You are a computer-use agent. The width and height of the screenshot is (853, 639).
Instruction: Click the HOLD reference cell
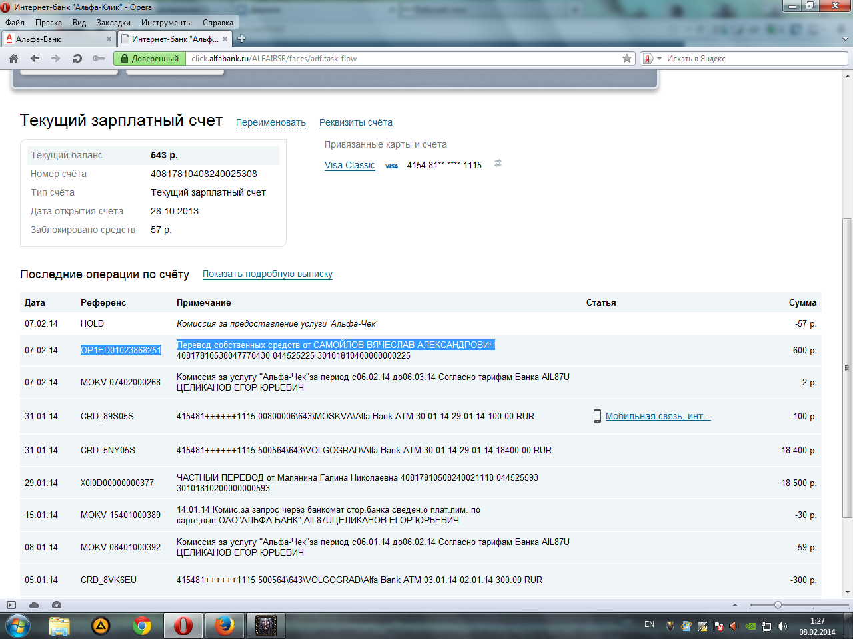coord(92,323)
